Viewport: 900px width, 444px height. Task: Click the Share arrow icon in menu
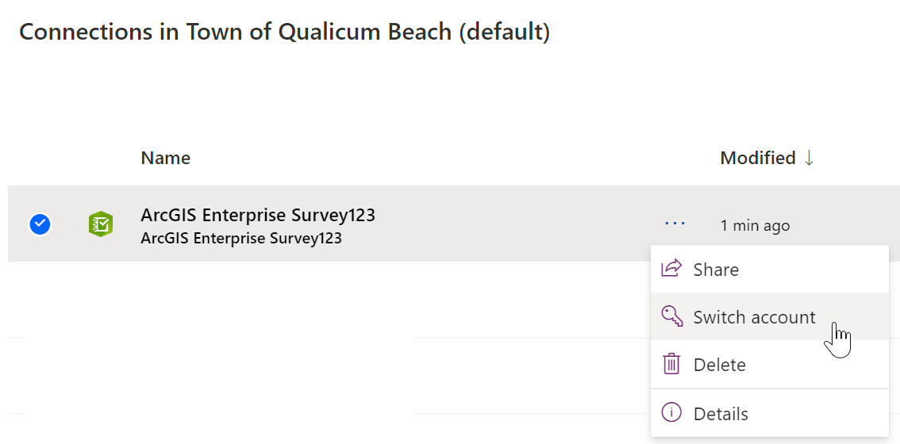coord(671,269)
